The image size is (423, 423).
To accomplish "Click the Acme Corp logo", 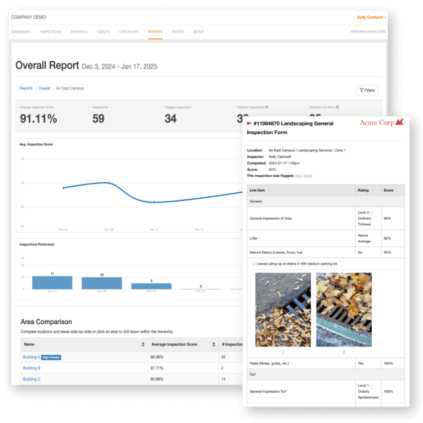I will click(382, 122).
